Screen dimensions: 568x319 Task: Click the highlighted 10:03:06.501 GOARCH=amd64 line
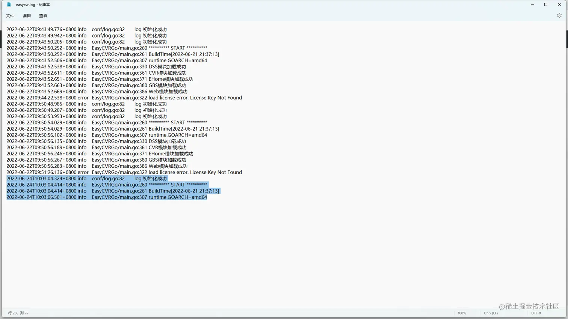point(107,197)
